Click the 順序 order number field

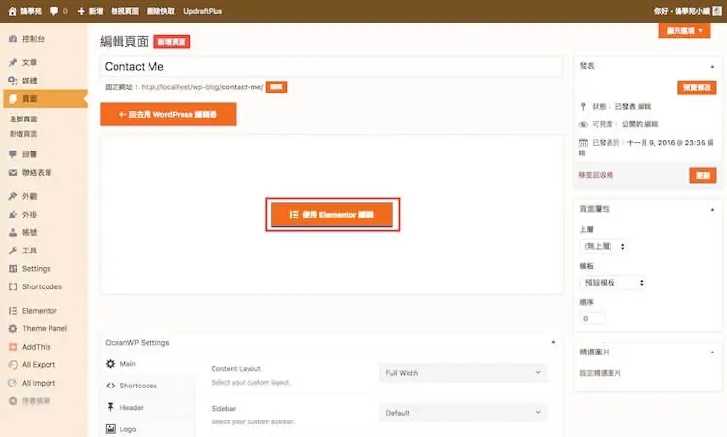click(x=592, y=319)
